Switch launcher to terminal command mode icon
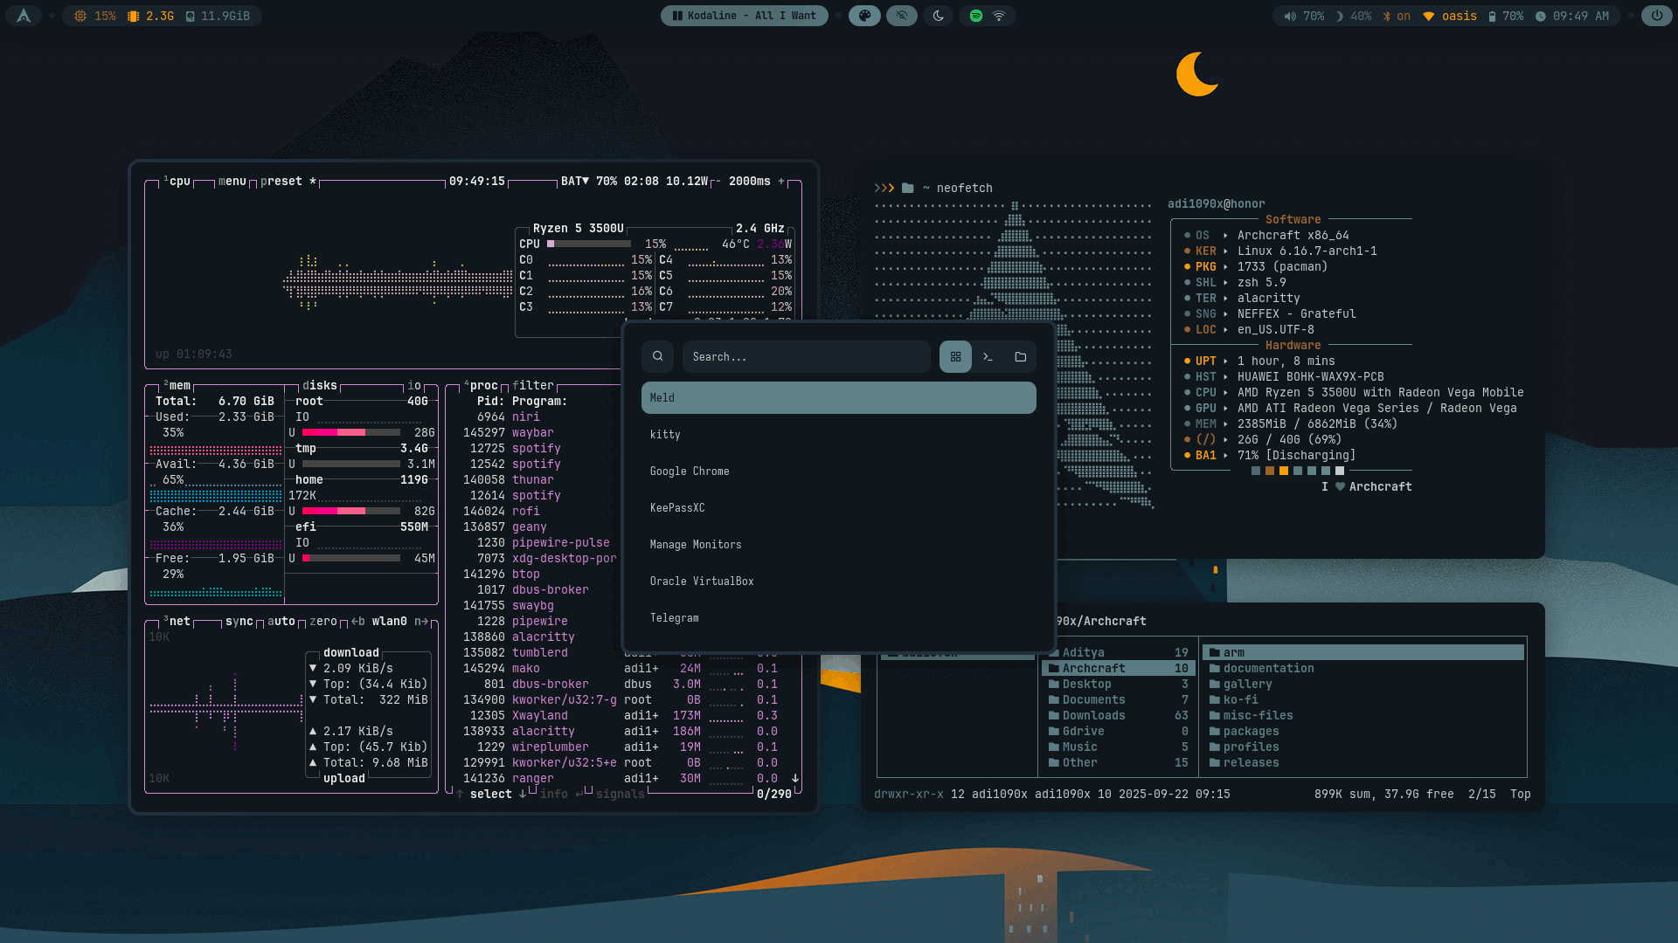 point(988,357)
